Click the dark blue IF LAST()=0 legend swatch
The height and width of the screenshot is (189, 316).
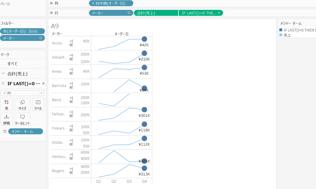pos(281,30)
